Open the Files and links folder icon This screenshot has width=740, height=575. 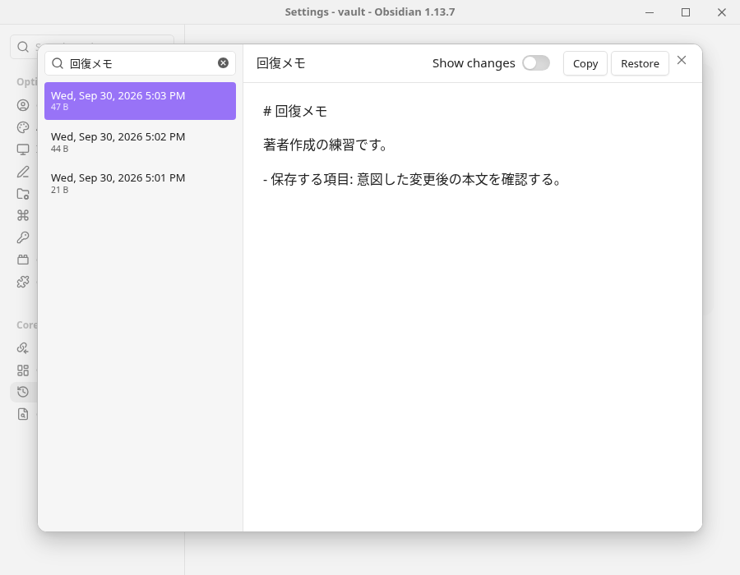[23, 194]
